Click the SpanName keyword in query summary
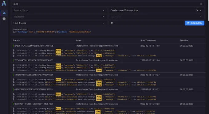This screenshot has height=114, width=209. [62, 32]
